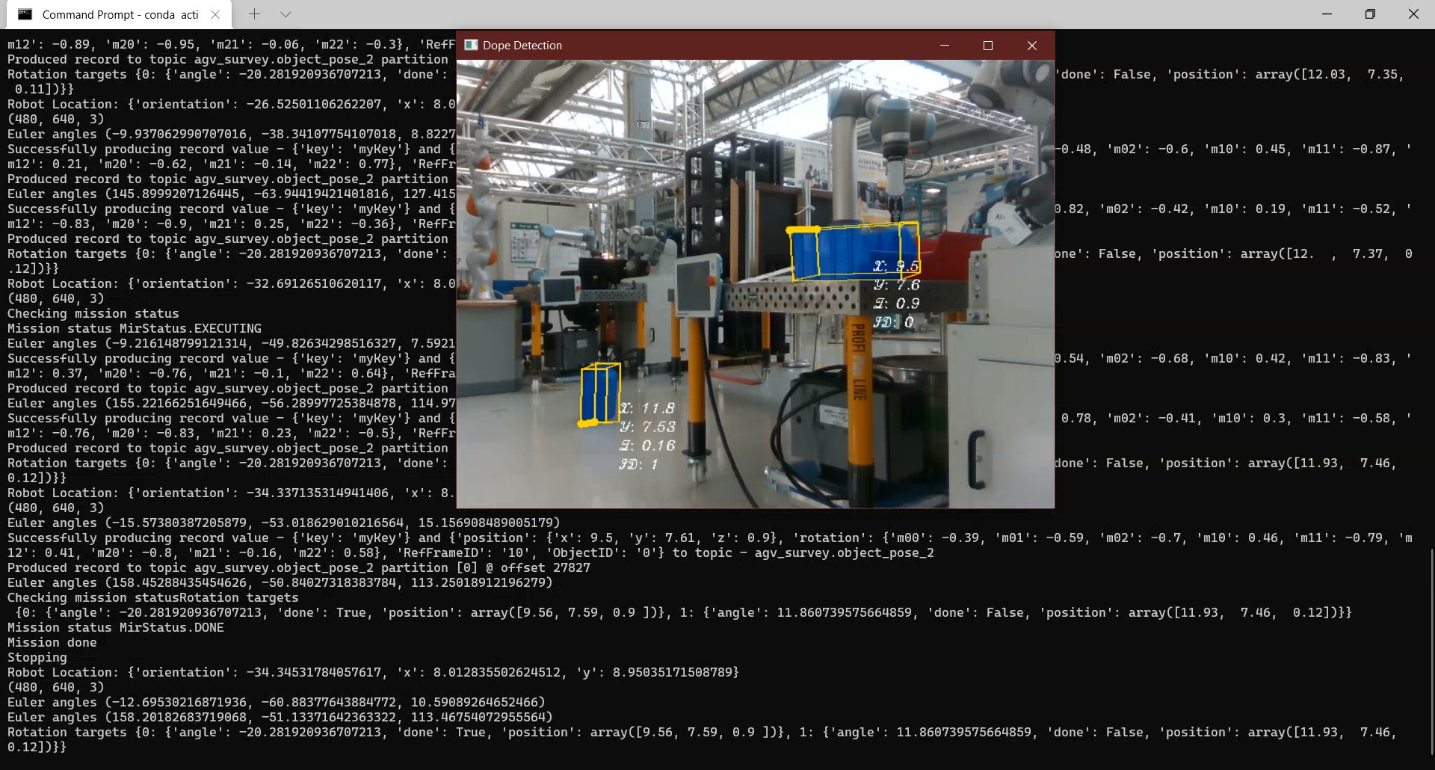The width and height of the screenshot is (1435, 770).
Task: Maximize the terminal window
Action: pyautogui.click(x=1370, y=14)
